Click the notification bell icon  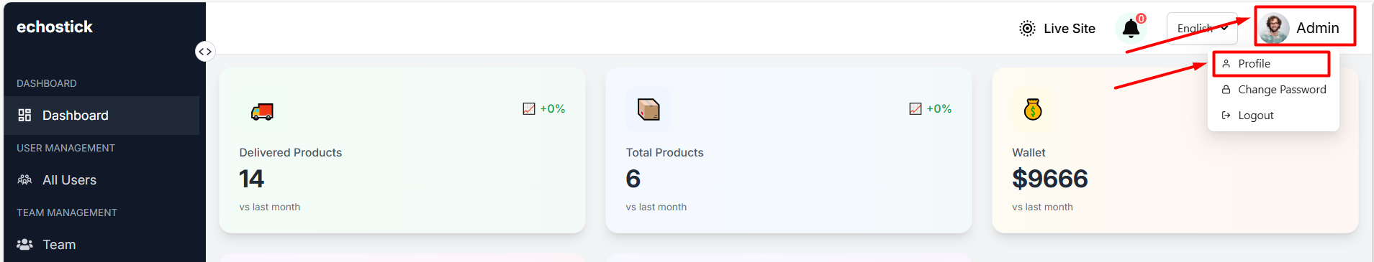1131,29
